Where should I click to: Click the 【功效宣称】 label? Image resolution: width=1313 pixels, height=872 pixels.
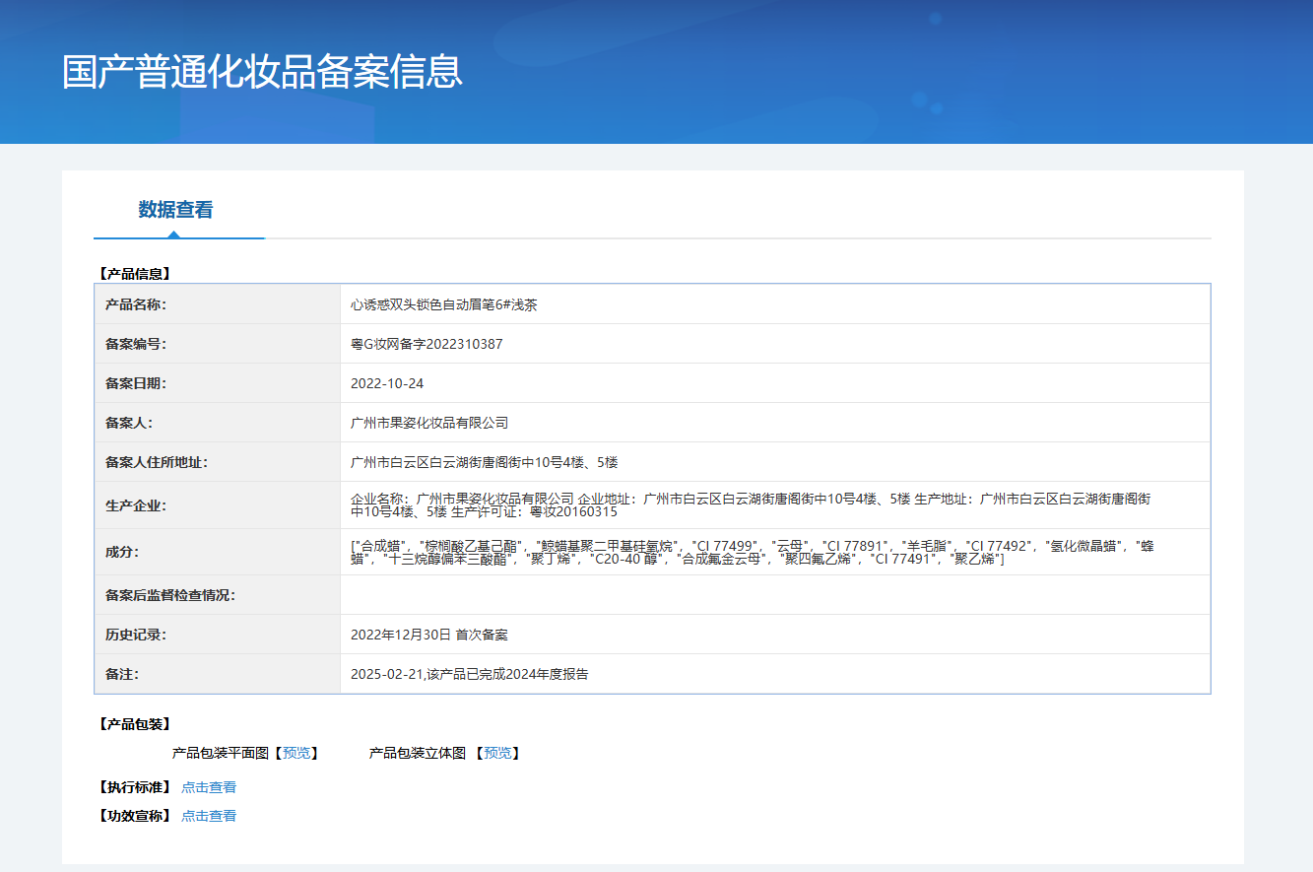134,816
